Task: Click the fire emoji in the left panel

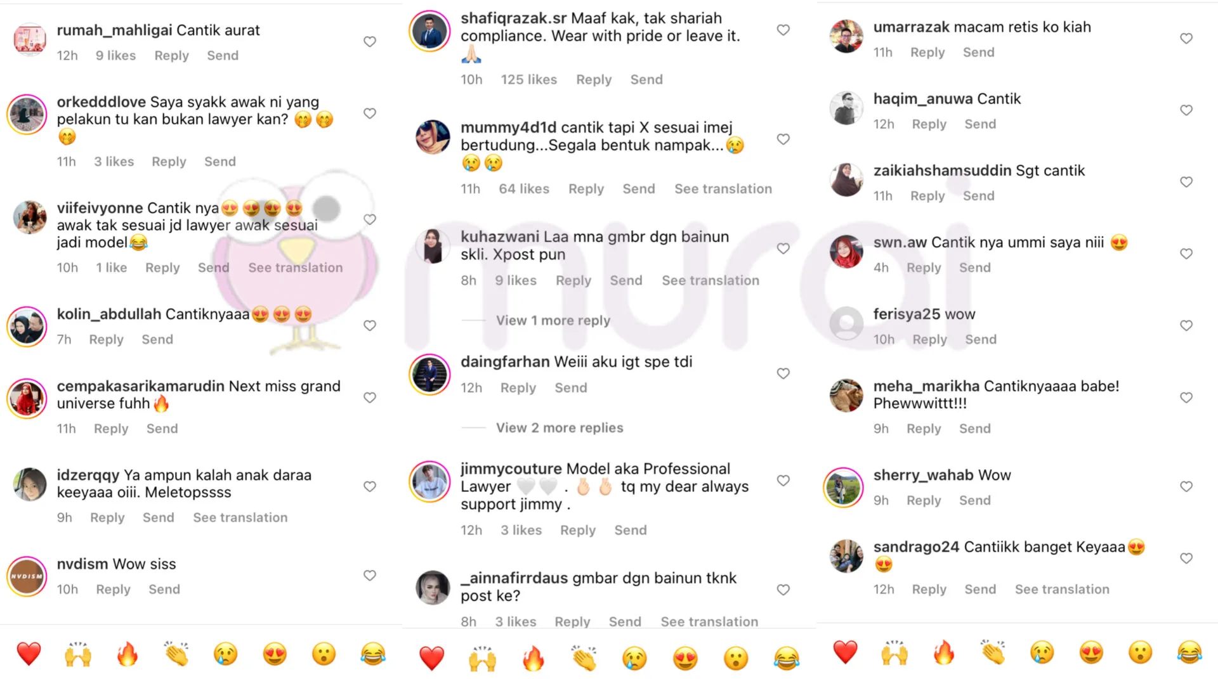Action: 128,654
